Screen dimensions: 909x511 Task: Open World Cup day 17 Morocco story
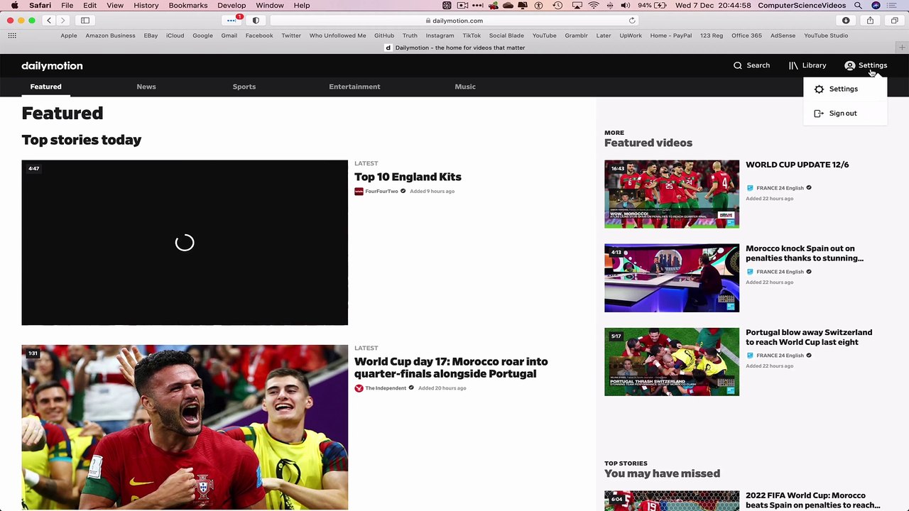pyautogui.click(x=451, y=368)
